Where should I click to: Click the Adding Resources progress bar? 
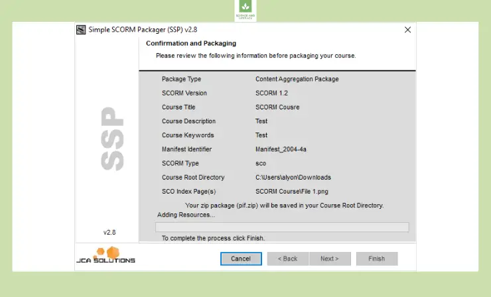coord(282,227)
